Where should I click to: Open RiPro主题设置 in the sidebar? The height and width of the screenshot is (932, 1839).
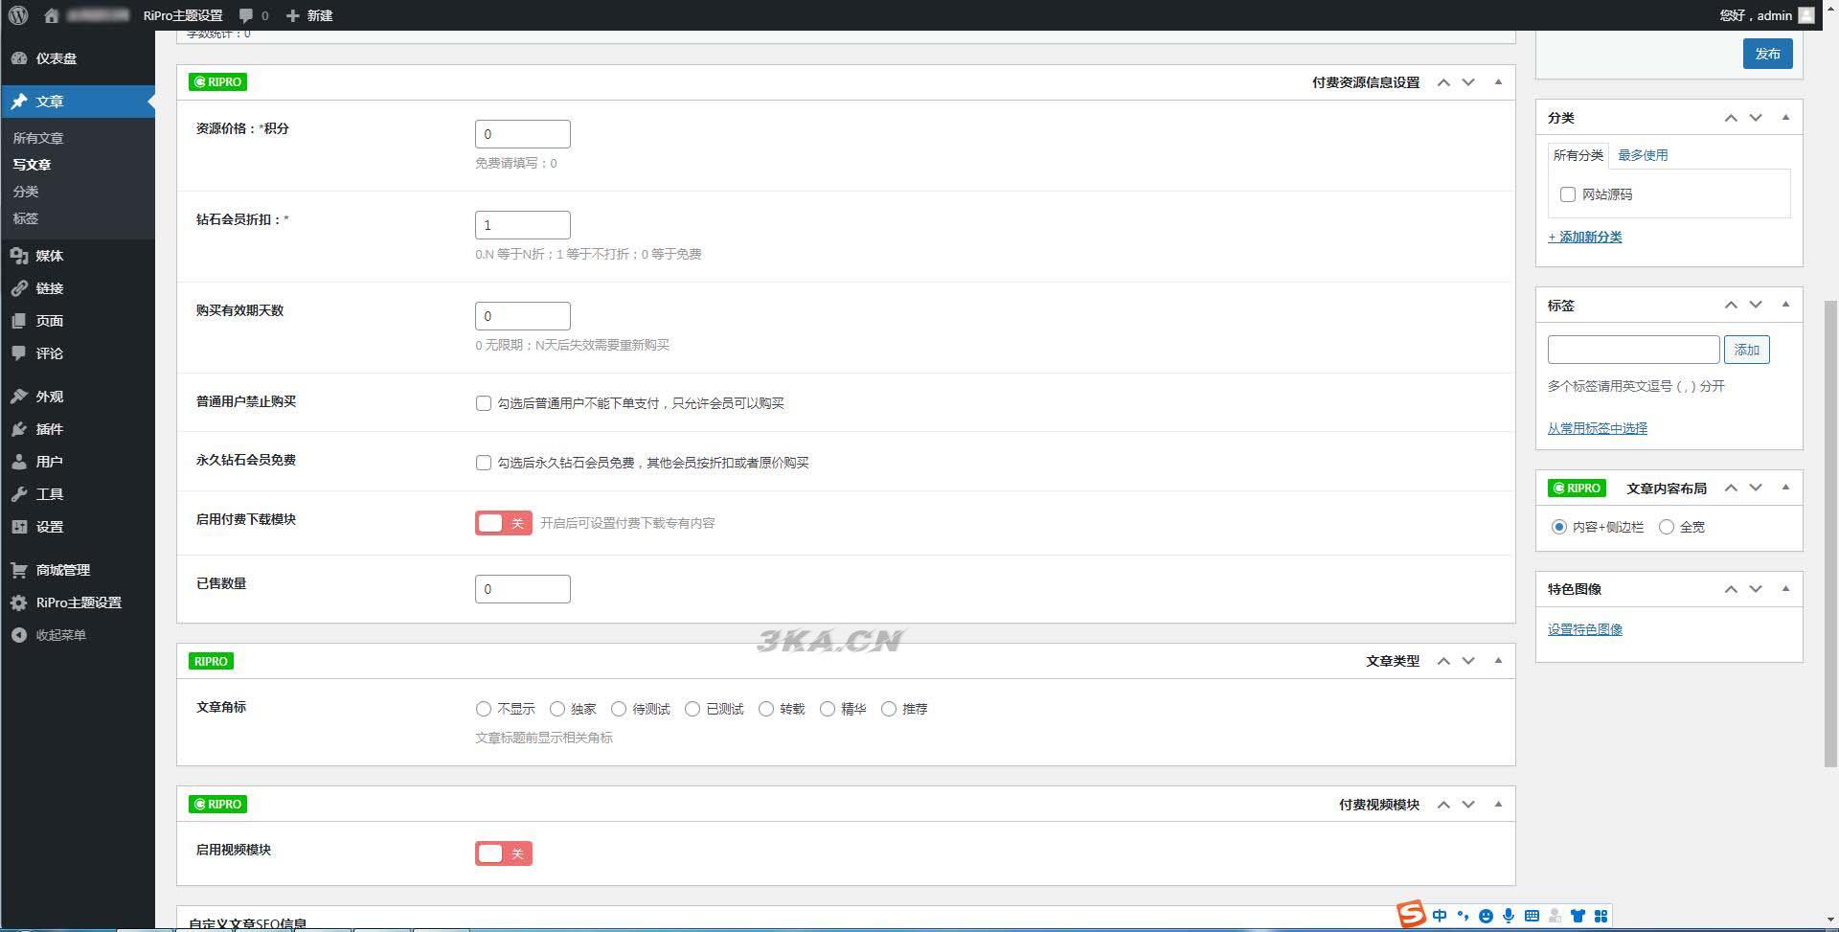click(x=78, y=602)
